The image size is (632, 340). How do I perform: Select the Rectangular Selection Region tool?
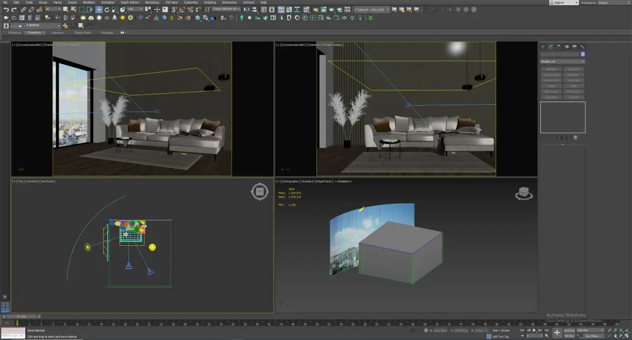(82, 9)
